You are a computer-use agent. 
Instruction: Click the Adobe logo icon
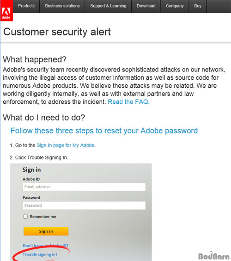(x=6, y=11)
